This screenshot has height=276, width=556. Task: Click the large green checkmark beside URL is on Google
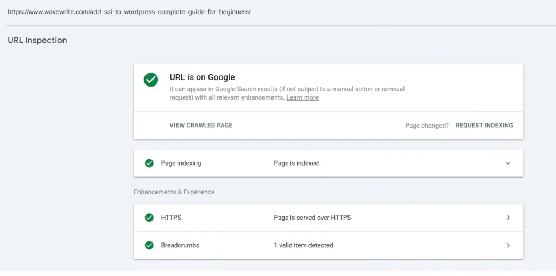pos(151,80)
